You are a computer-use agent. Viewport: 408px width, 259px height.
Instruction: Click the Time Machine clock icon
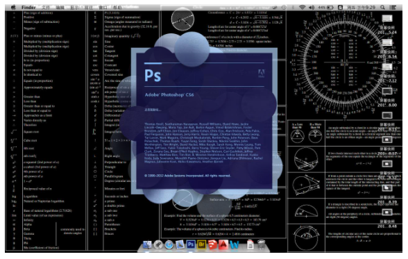tap(284, 7)
